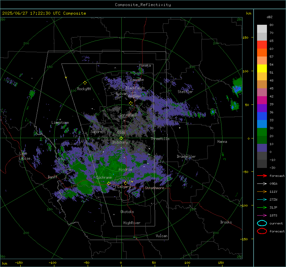Click the green 30 dBZ color swatch

coord(262,132)
